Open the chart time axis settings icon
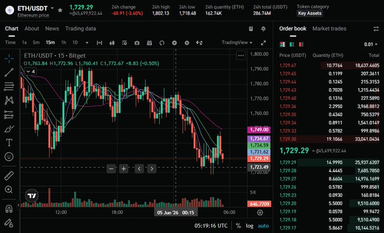 click(x=260, y=213)
